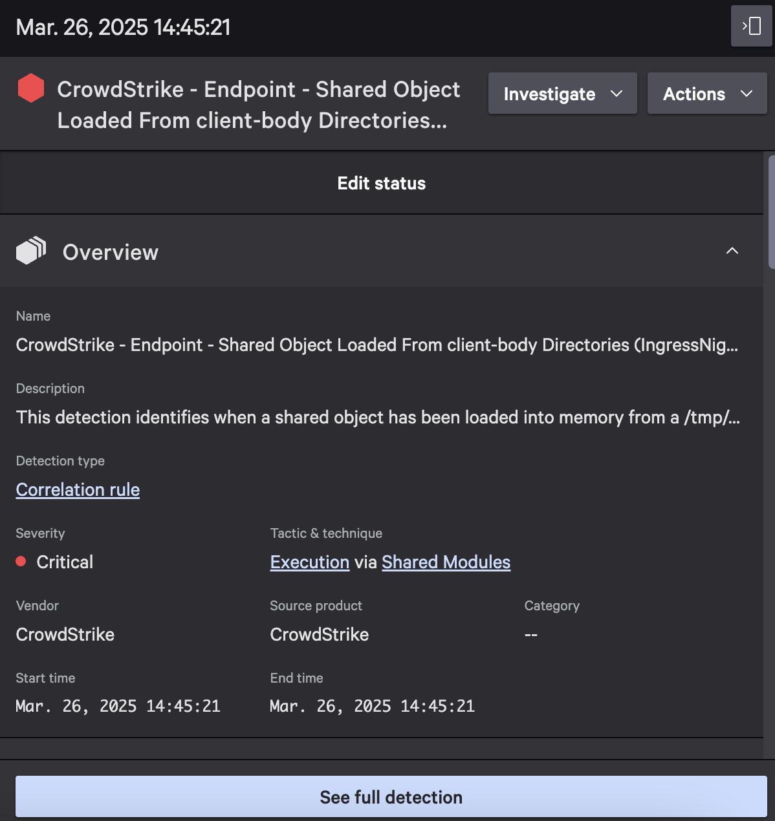Click the red Critical severity dot
Screen dimensions: 775x821
click(21, 561)
